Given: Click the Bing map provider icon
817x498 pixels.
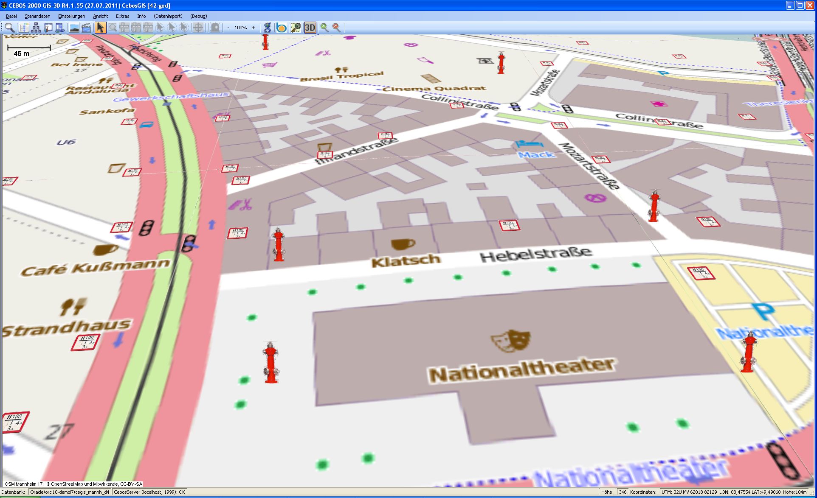Looking at the screenshot, I should click(281, 28).
